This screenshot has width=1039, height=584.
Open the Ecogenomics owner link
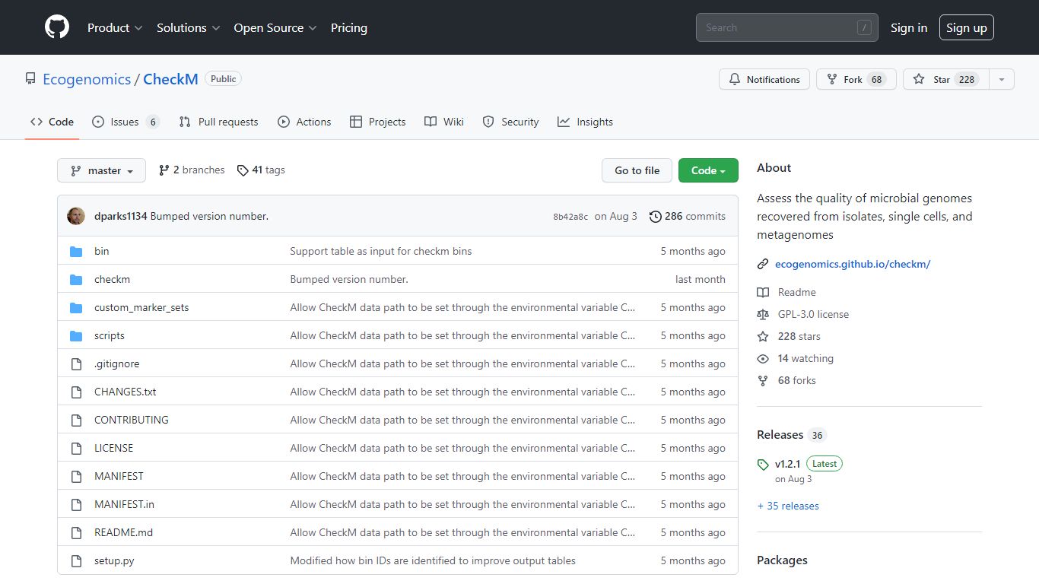pyautogui.click(x=87, y=79)
